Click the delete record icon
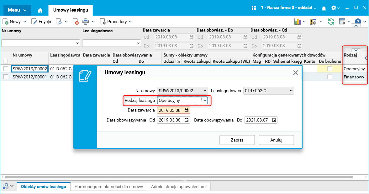Screen dimensions: 369x194 click(76, 22)
